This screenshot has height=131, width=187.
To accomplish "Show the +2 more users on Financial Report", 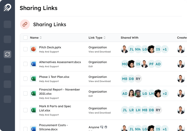I will [x=165, y=94].
